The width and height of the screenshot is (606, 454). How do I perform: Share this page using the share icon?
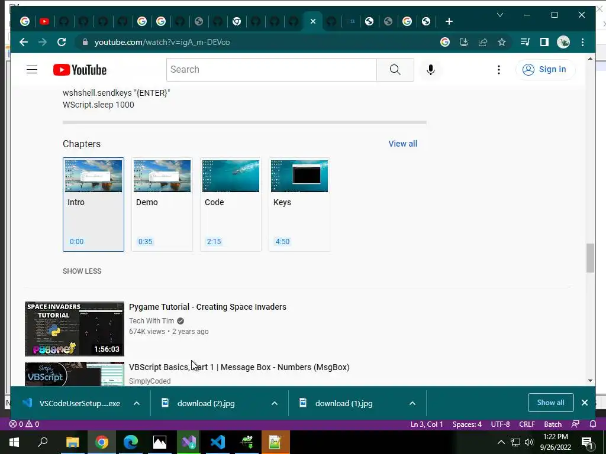[x=483, y=42]
